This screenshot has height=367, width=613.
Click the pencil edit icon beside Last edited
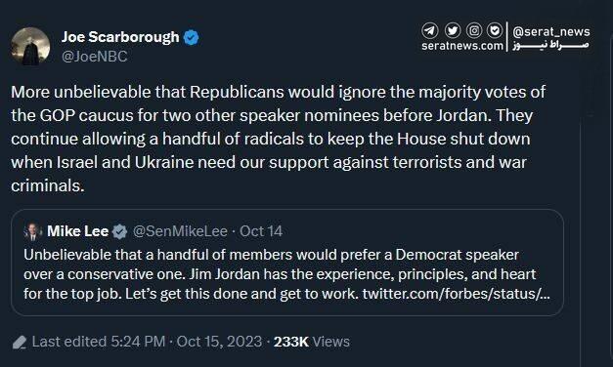(x=20, y=343)
